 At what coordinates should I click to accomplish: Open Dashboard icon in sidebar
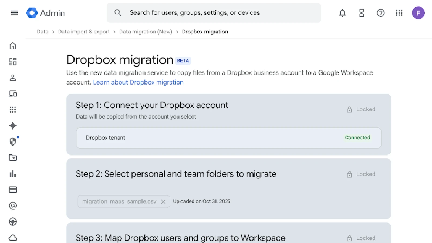(x=13, y=62)
